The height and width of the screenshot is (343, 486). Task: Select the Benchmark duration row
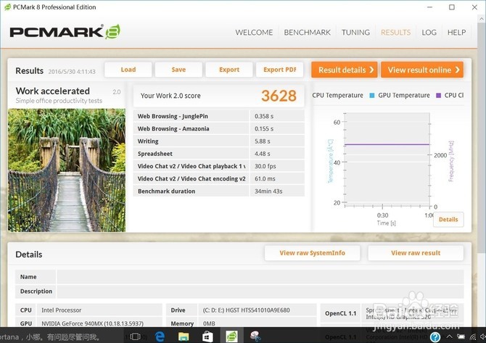219,191
